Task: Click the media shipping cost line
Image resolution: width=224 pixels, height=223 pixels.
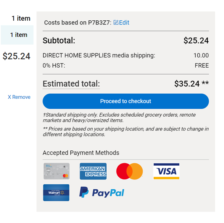Action: point(126,55)
